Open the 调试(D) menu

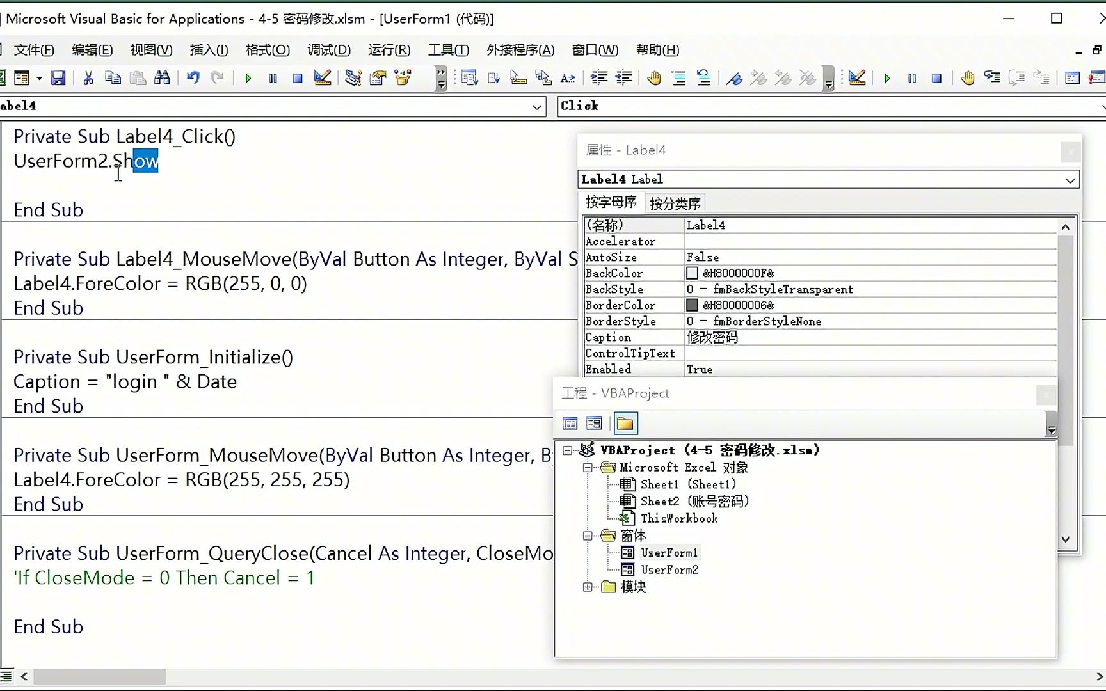point(328,50)
